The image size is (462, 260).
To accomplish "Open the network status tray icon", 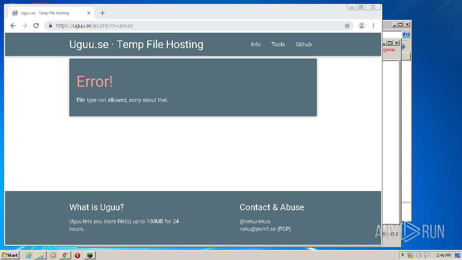I will click(x=410, y=255).
